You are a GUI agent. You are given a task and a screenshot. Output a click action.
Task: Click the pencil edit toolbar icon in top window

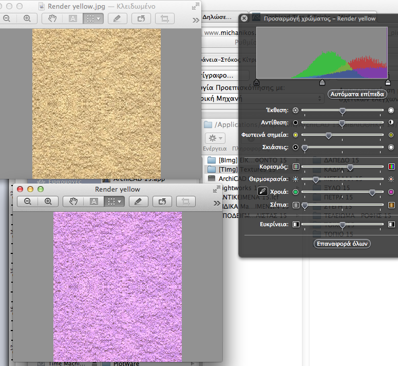pos(117,19)
